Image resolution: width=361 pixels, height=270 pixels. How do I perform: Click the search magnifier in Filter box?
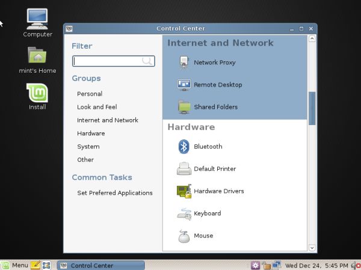coord(147,61)
